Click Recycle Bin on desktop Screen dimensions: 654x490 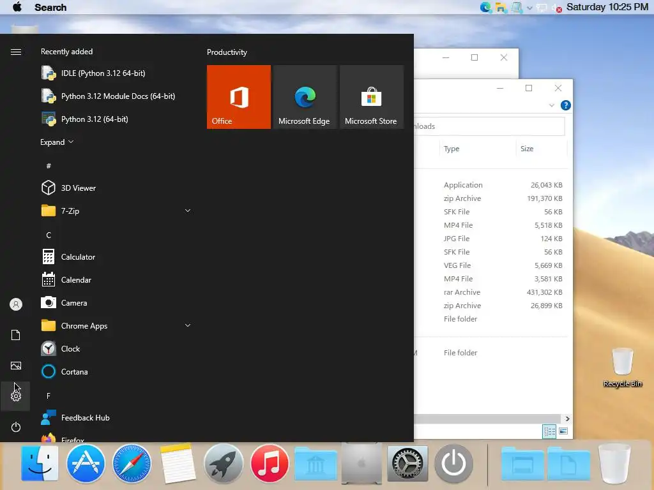623,367
